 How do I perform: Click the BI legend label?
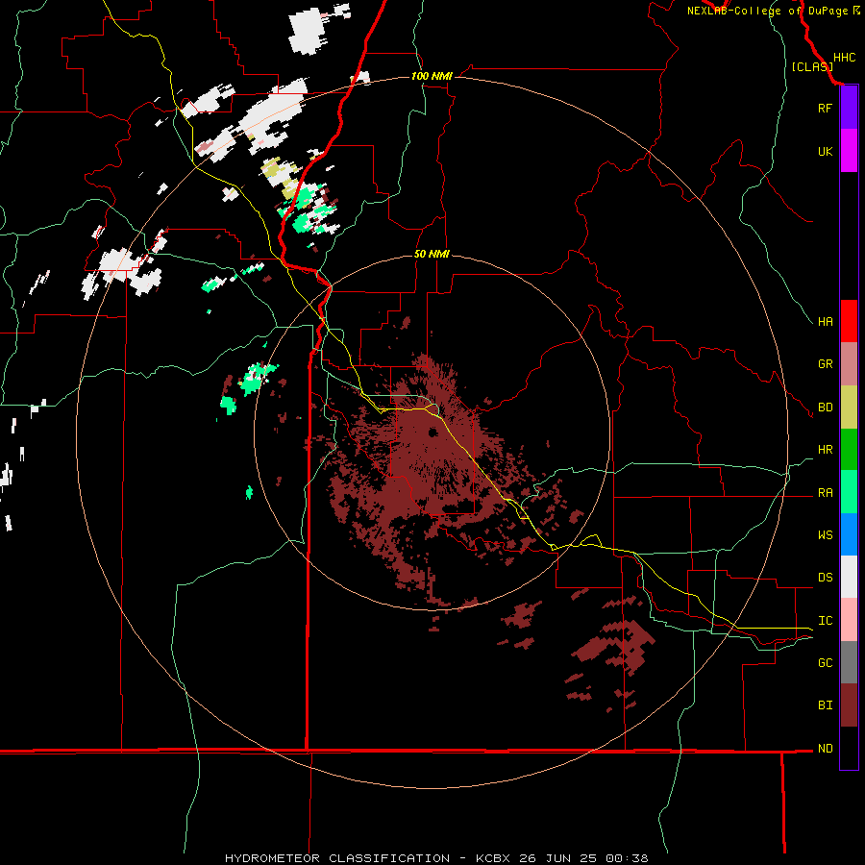pyautogui.click(x=825, y=705)
